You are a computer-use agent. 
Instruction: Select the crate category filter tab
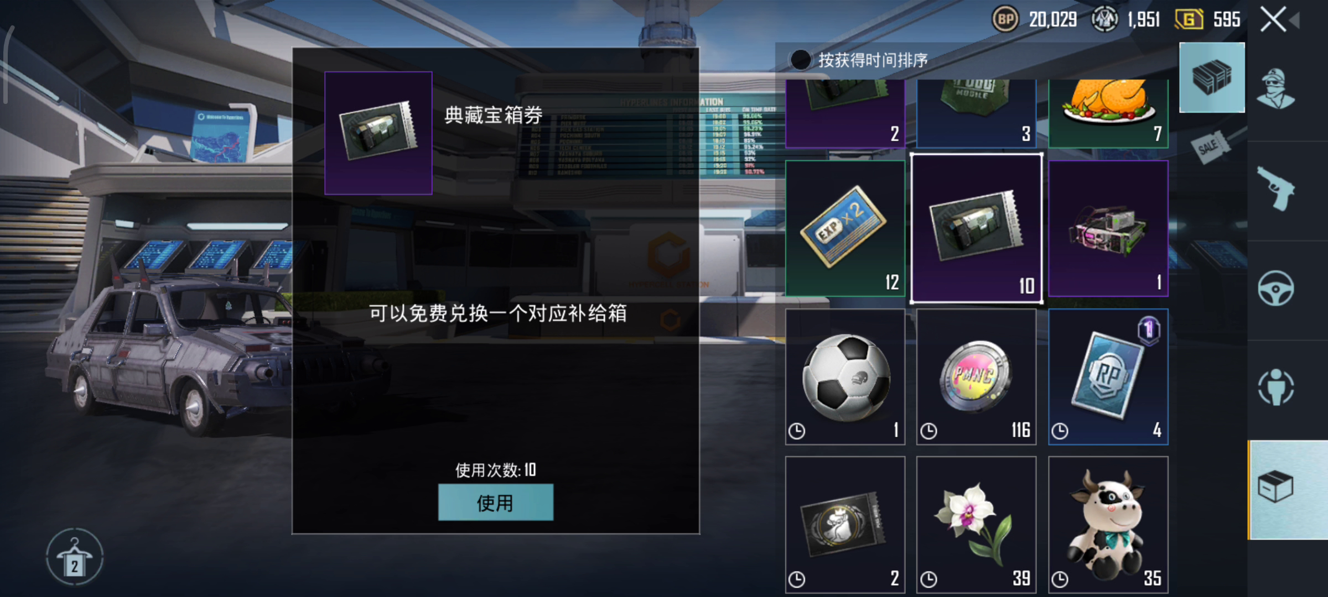[1212, 78]
